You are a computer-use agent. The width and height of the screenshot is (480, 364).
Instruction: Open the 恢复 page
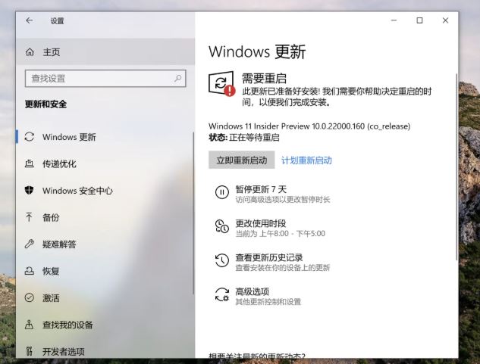[x=105, y=271]
